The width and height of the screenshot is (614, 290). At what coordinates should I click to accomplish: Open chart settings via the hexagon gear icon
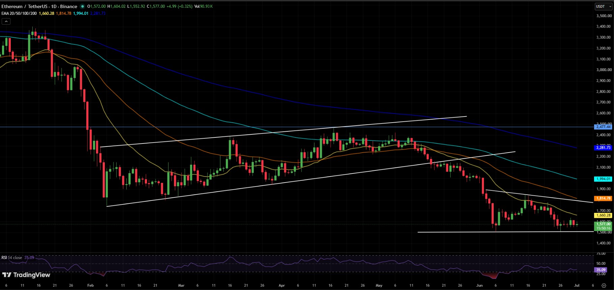tap(604, 285)
